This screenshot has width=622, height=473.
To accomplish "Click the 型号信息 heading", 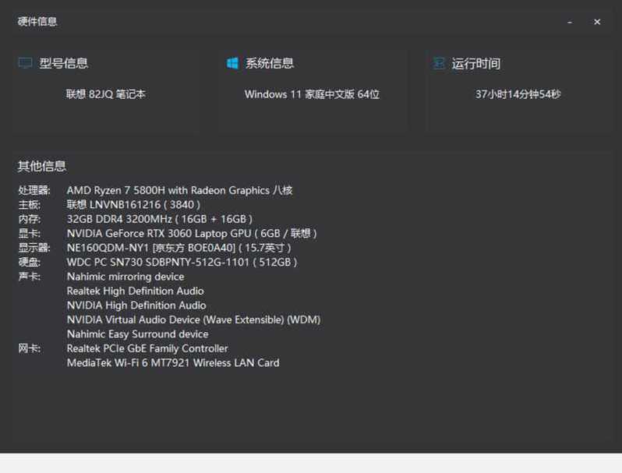I will [63, 63].
